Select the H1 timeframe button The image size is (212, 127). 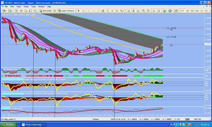(201, 11)
